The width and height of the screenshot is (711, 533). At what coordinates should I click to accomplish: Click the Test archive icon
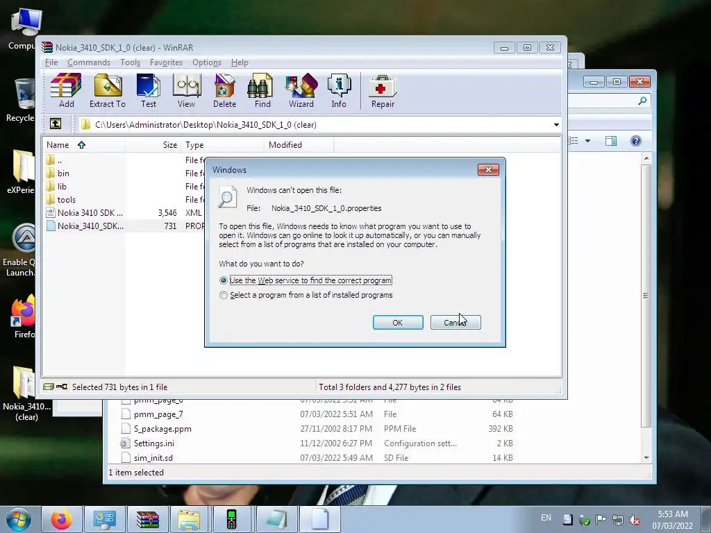point(149,91)
